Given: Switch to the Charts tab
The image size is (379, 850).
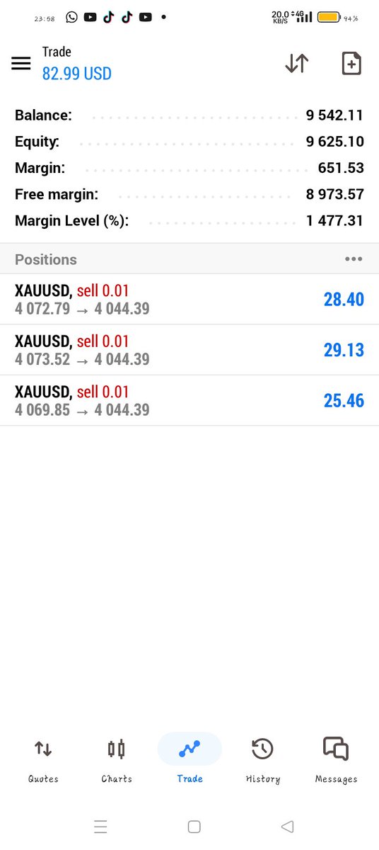Looking at the screenshot, I should (117, 761).
